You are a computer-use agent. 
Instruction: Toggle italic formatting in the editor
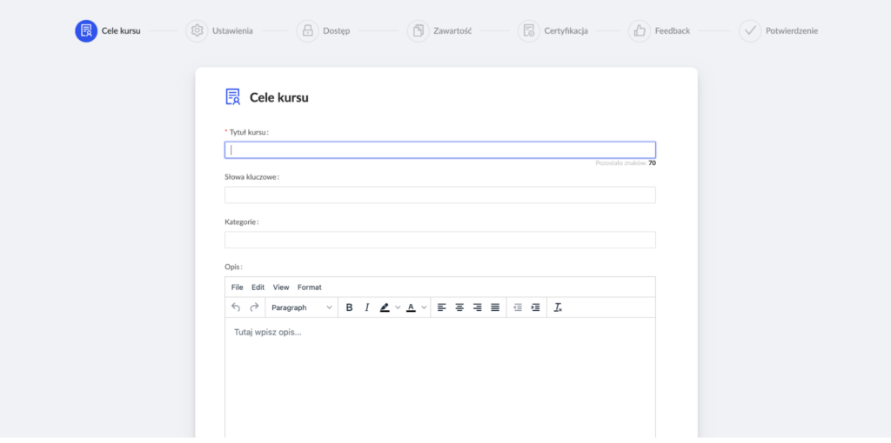(x=366, y=307)
